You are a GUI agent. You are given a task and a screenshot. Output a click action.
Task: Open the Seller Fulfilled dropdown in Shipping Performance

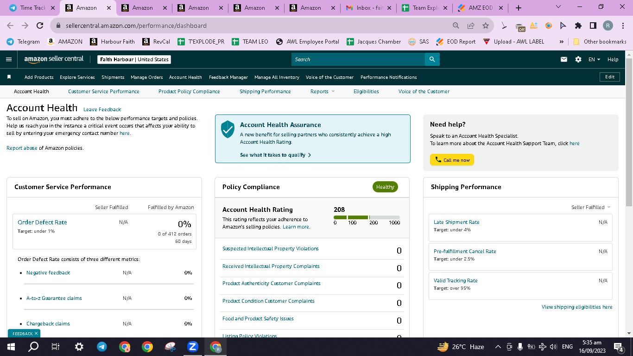[591, 207]
